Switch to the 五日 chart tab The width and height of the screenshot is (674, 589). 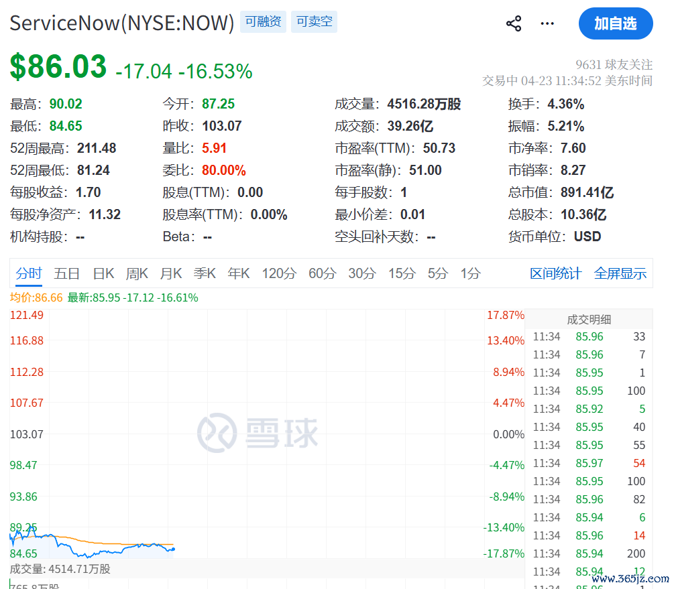coord(66,273)
